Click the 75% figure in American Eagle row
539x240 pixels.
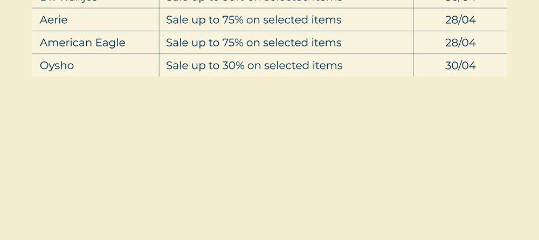(233, 43)
